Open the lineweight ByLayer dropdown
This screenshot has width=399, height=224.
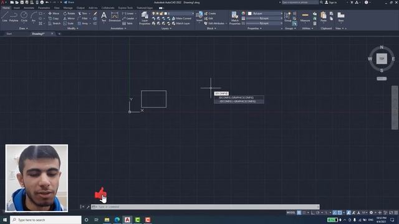coord(264,18)
